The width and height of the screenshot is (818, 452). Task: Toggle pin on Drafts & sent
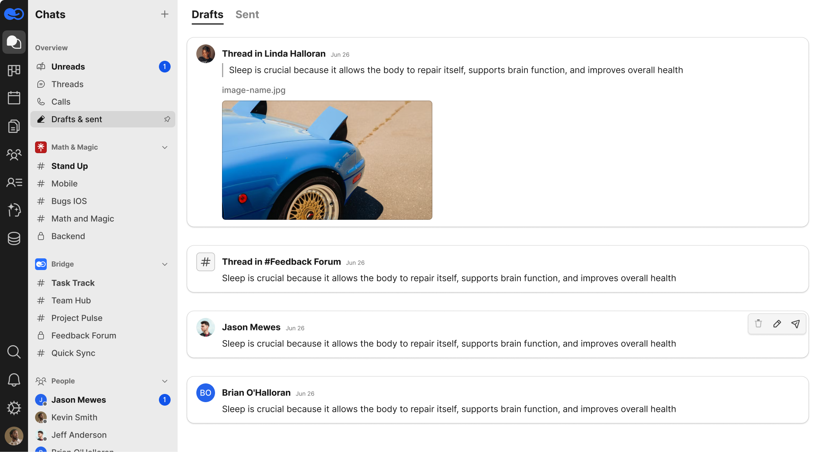point(167,119)
